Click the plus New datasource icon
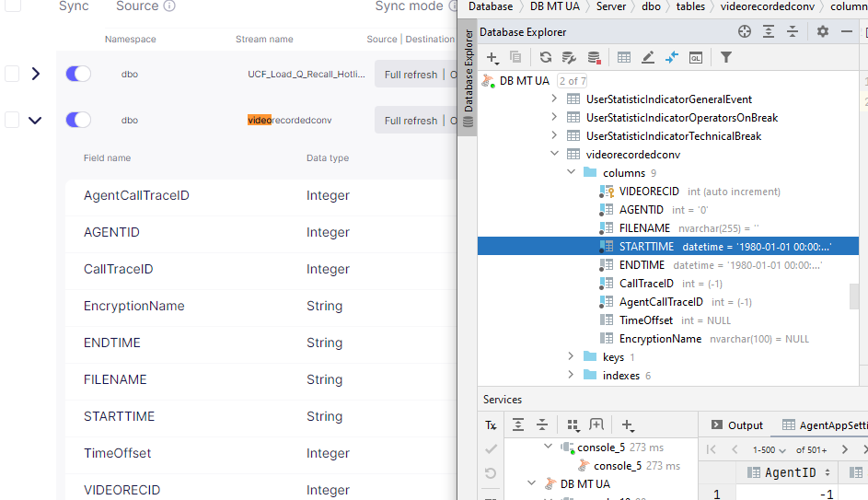This screenshot has height=500, width=868. [x=492, y=58]
